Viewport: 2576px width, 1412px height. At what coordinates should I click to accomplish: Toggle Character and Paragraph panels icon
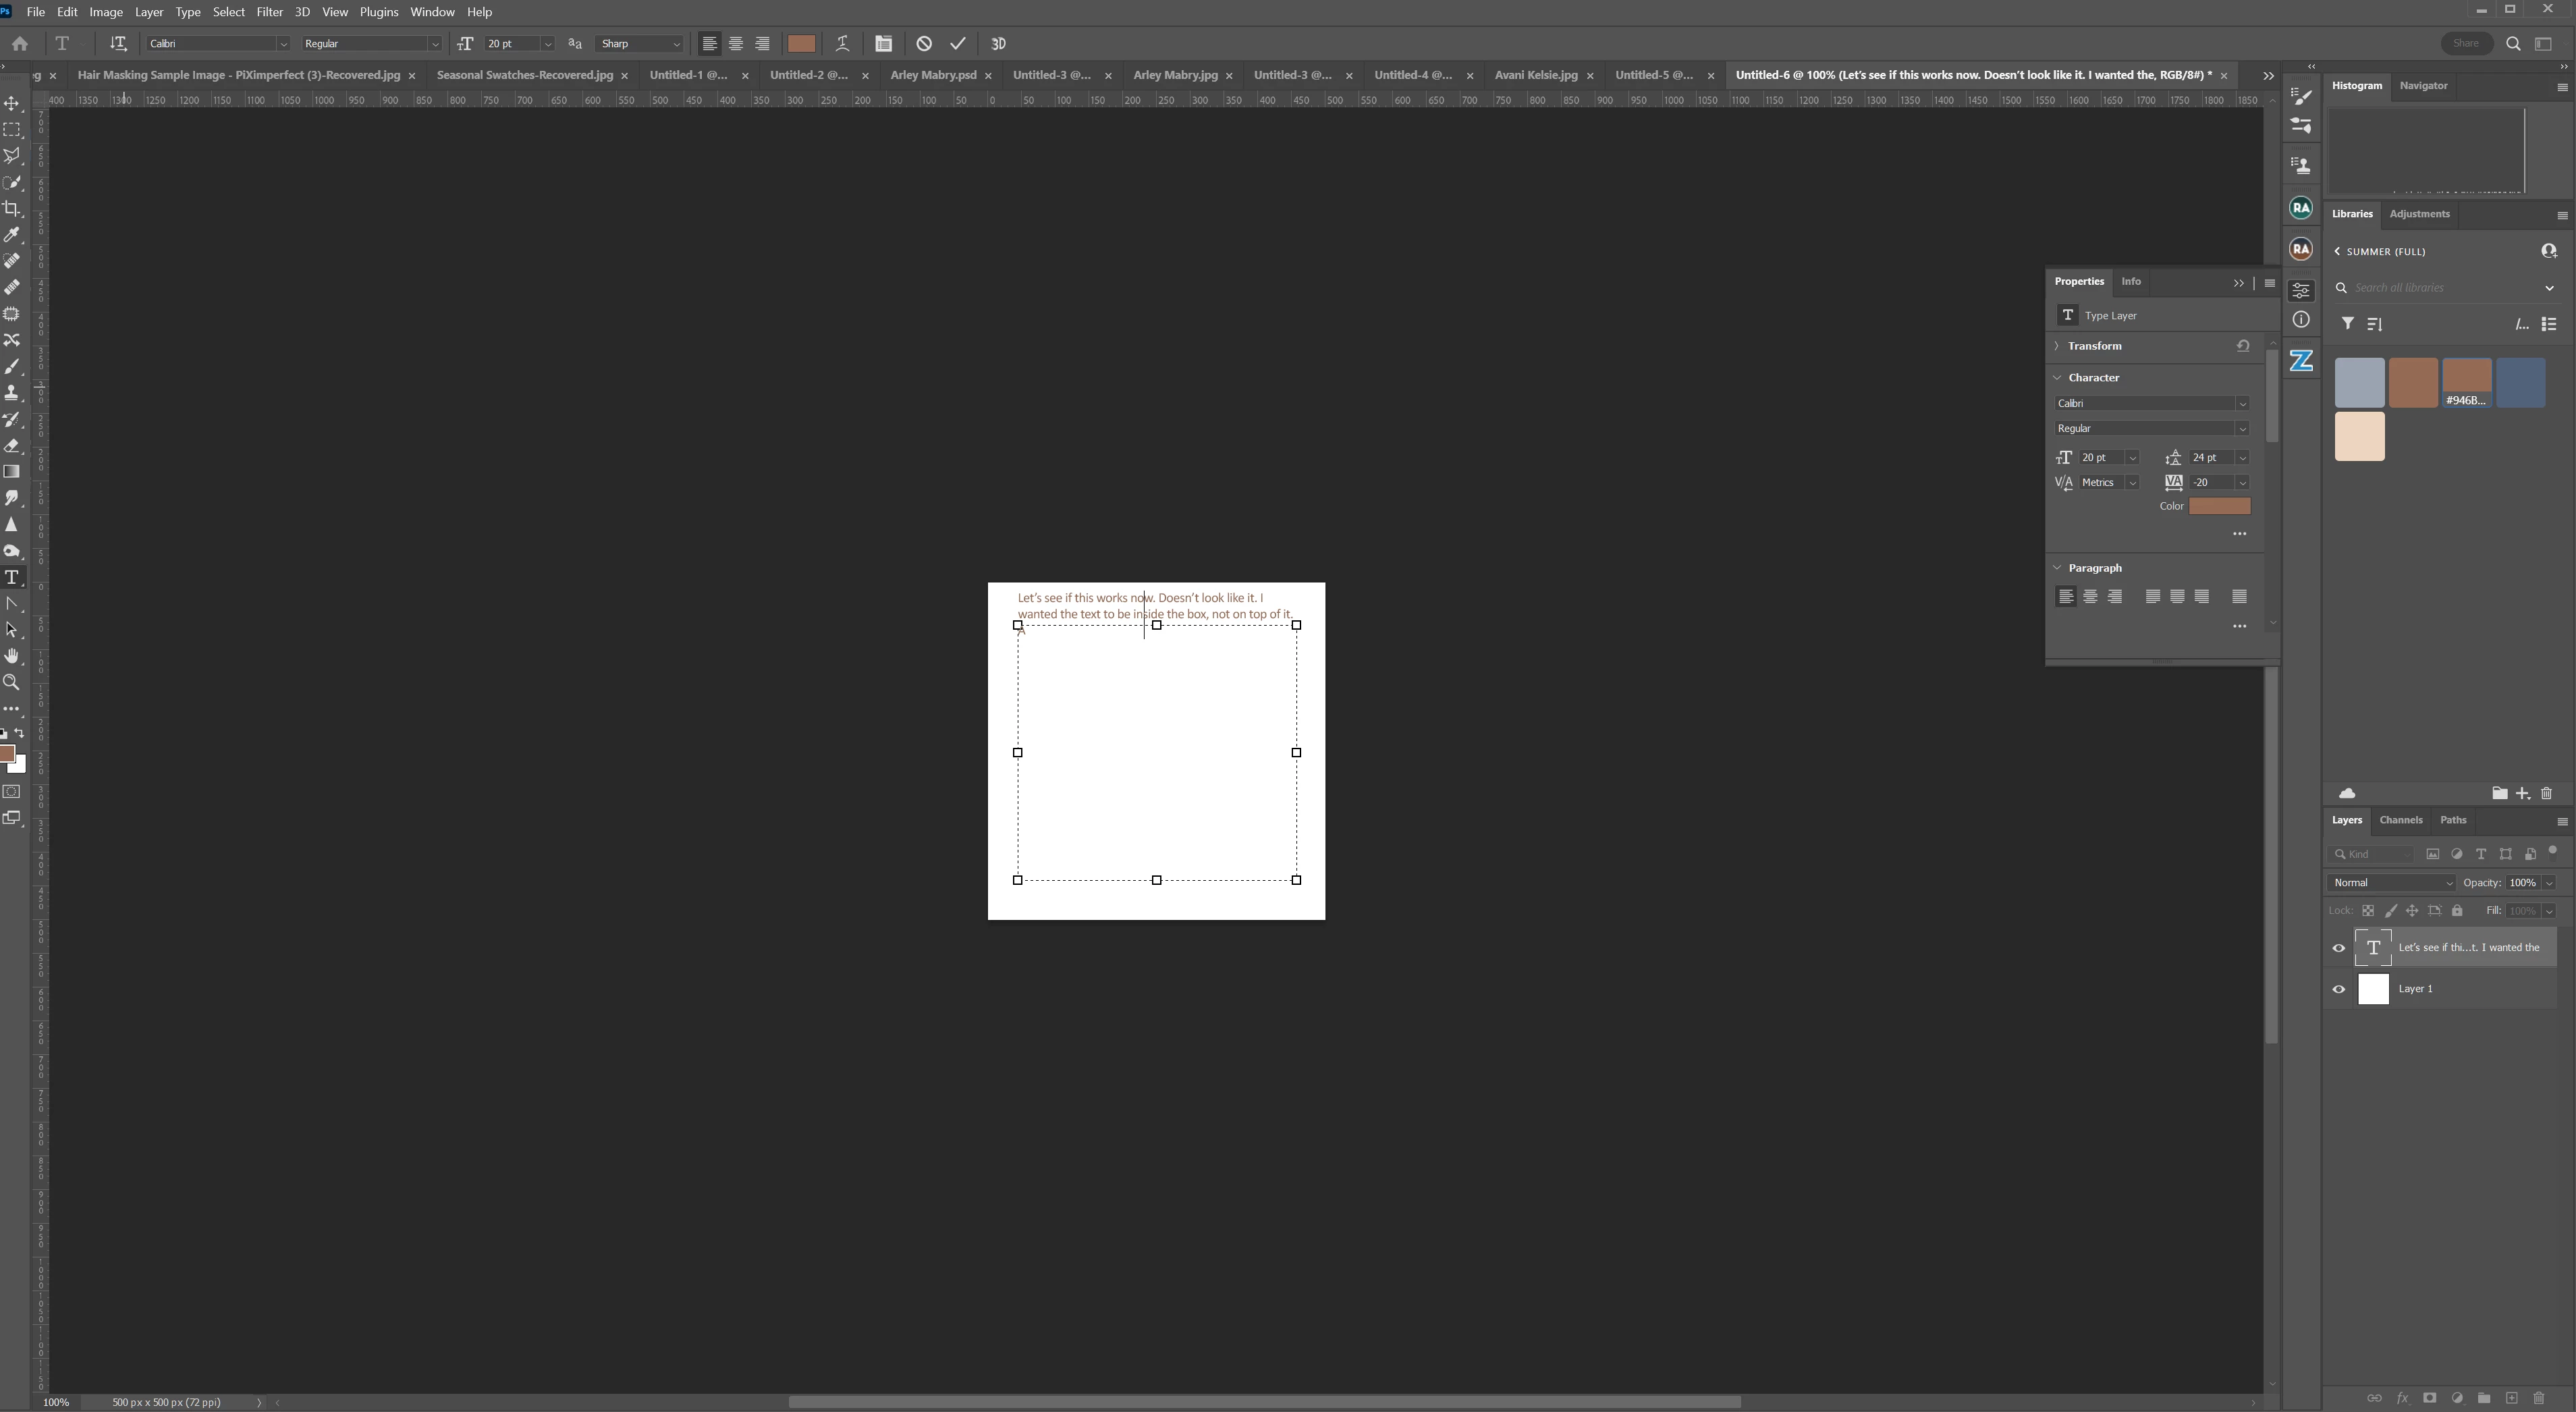point(883,43)
